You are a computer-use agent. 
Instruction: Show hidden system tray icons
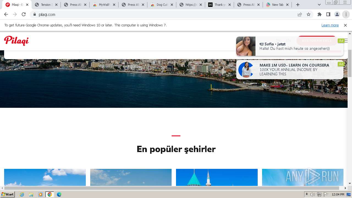click(307, 194)
